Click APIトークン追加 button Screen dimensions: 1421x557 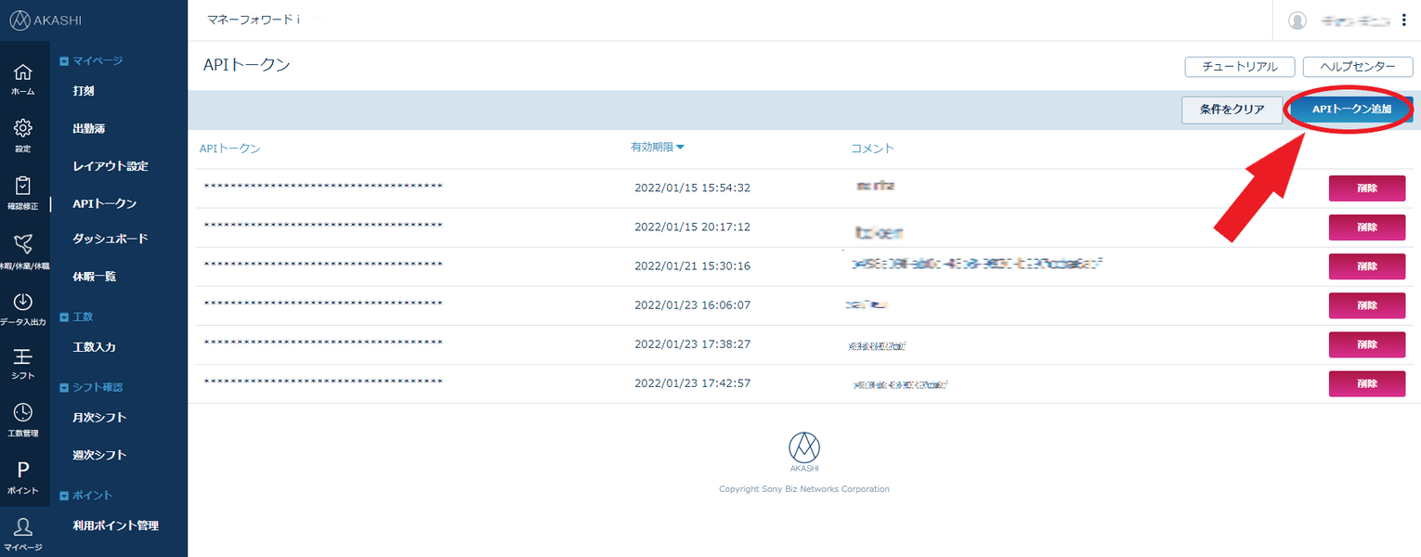point(1351,110)
